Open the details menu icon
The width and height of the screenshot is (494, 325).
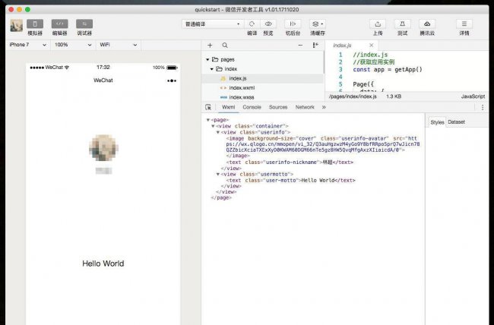464,24
